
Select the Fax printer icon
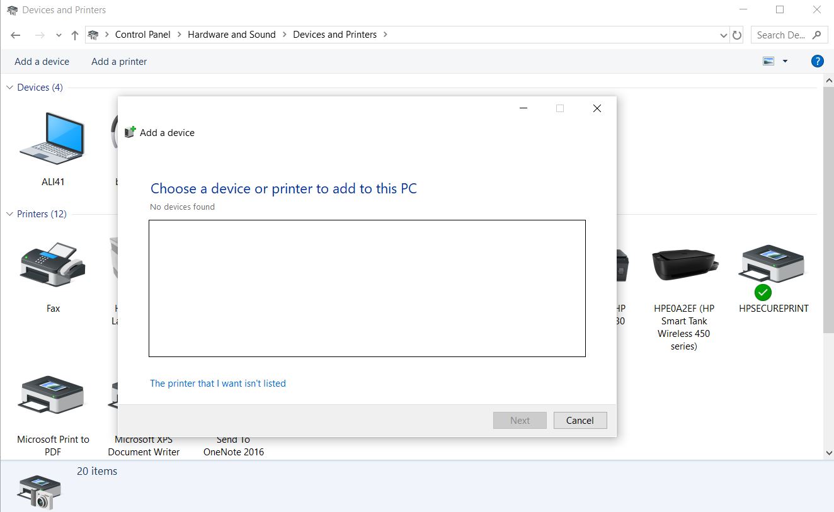pos(53,265)
